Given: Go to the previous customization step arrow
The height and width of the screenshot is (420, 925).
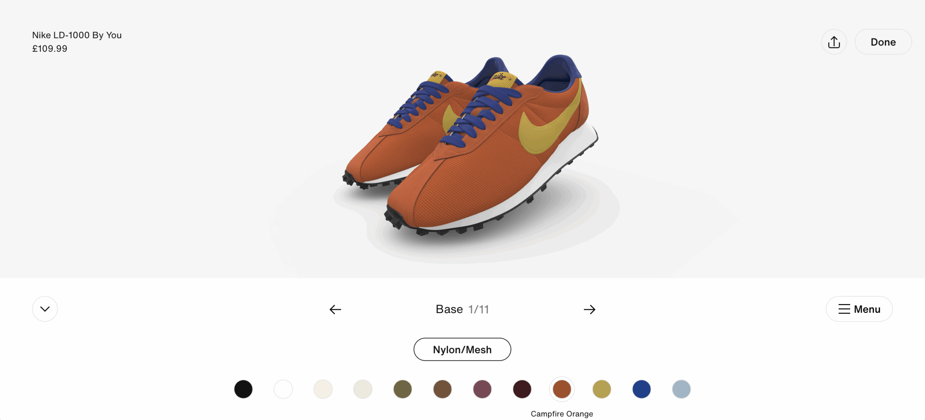Looking at the screenshot, I should click(335, 309).
